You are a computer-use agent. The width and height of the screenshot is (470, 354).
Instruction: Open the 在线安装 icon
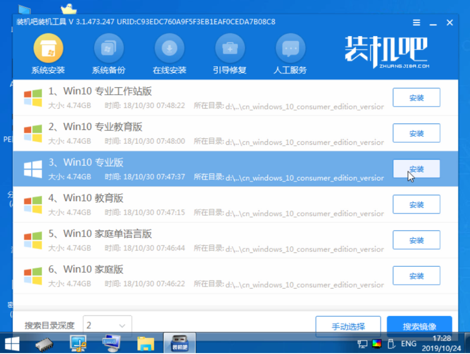pyautogui.click(x=169, y=48)
